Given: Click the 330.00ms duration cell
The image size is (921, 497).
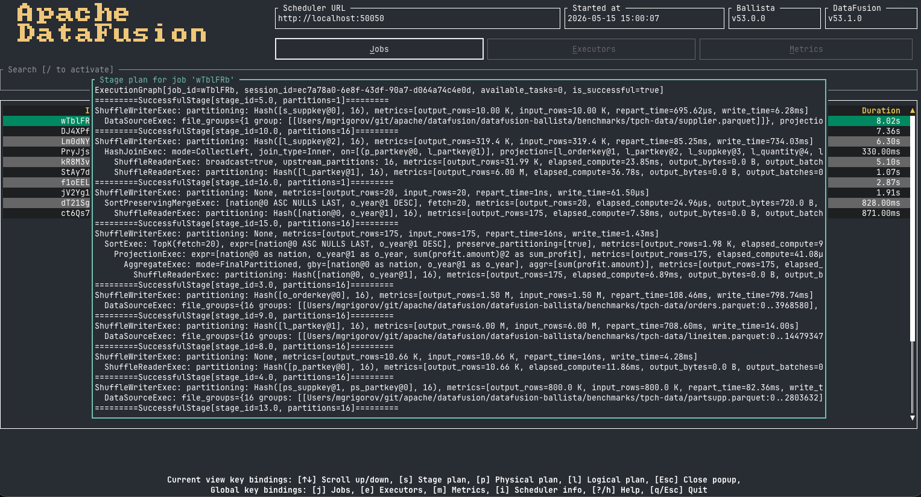Looking at the screenshot, I should click(881, 151).
